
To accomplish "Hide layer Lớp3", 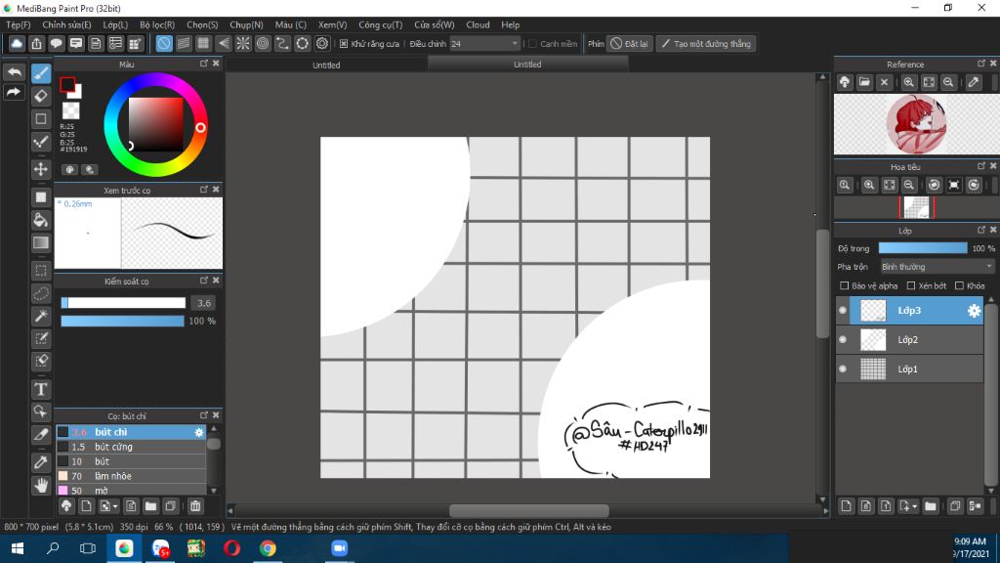I will (843, 310).
